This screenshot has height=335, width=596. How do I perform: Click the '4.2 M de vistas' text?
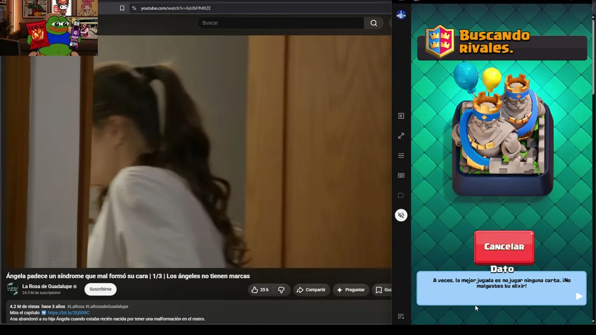pos(25,307)
